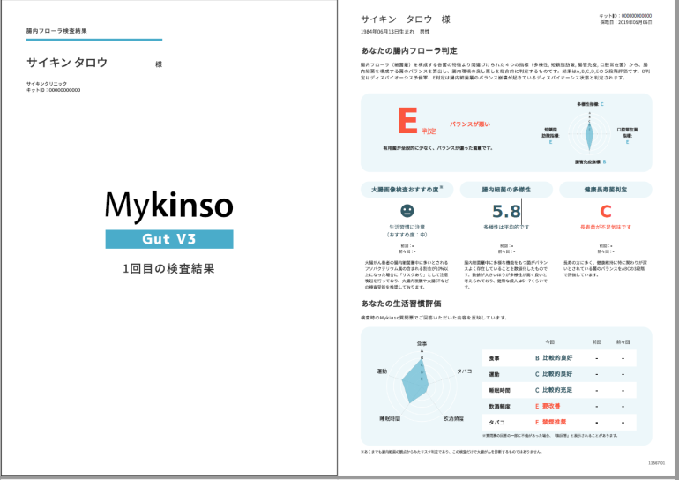Click the heading あなたの生活習慣評価
Viewport: 679px width, 480px height.
[401, 304]
